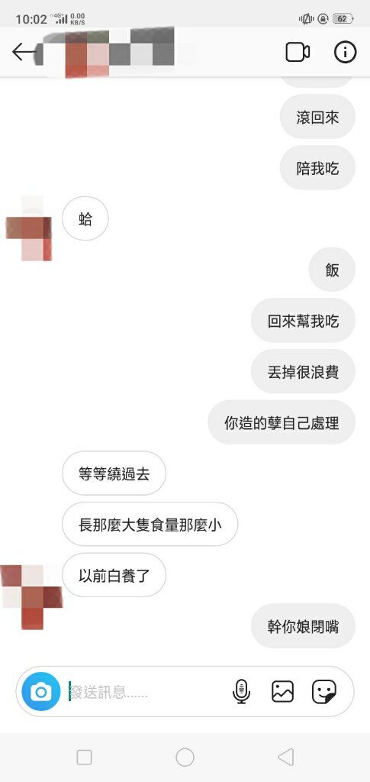Viewport: 370px width, 782px height.
Task: Focus the 發送訊息 message input field
Action: [150, 692]
